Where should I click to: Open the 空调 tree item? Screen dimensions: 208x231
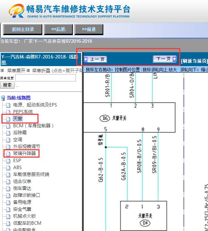point(18,140)
